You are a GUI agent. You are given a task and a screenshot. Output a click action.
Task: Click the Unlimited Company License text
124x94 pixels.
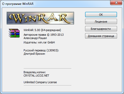point(40,82)
